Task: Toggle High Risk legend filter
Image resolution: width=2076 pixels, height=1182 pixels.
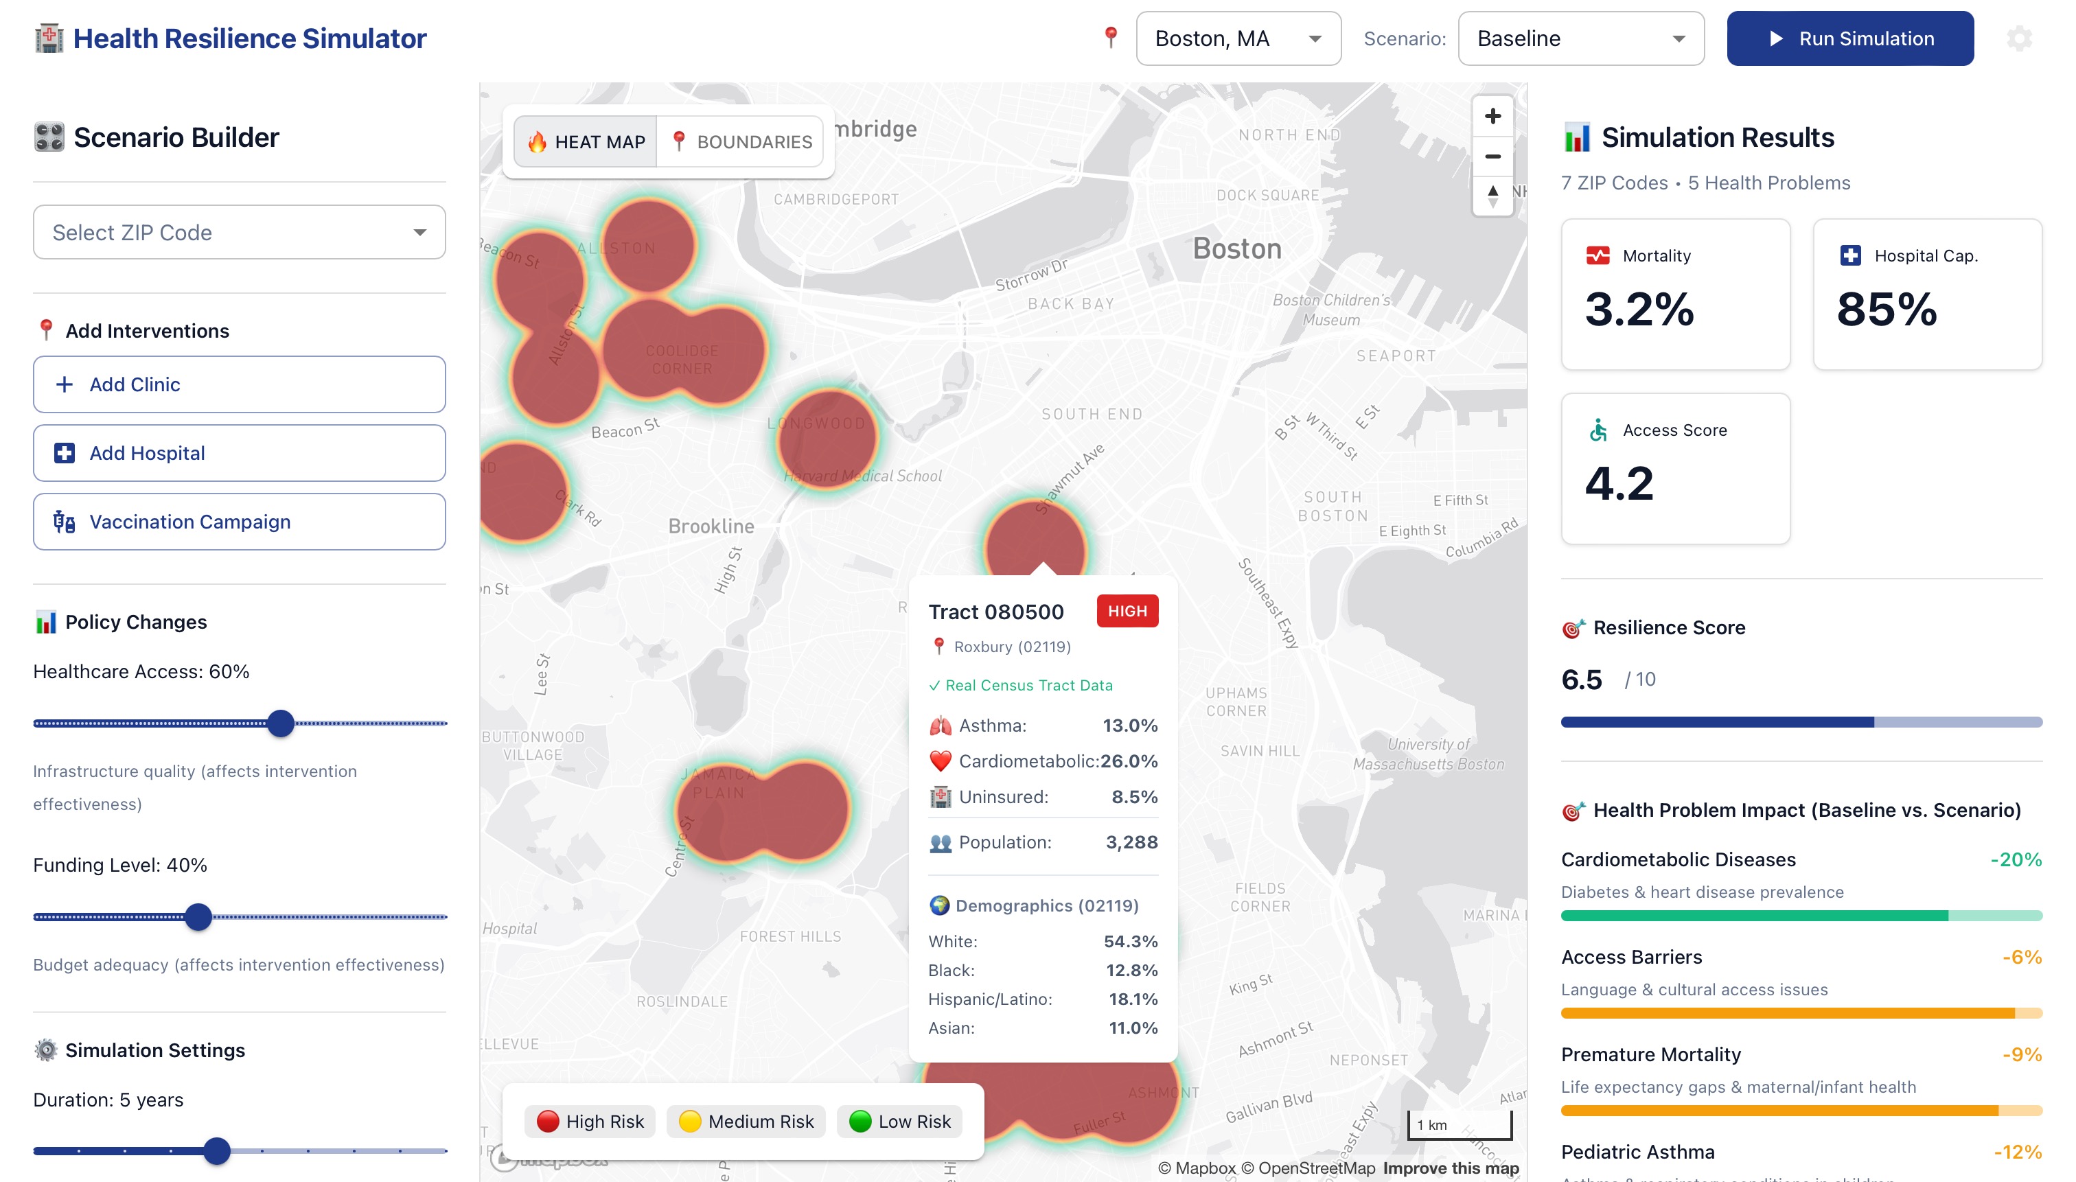Action: (x=590, y=1121)
